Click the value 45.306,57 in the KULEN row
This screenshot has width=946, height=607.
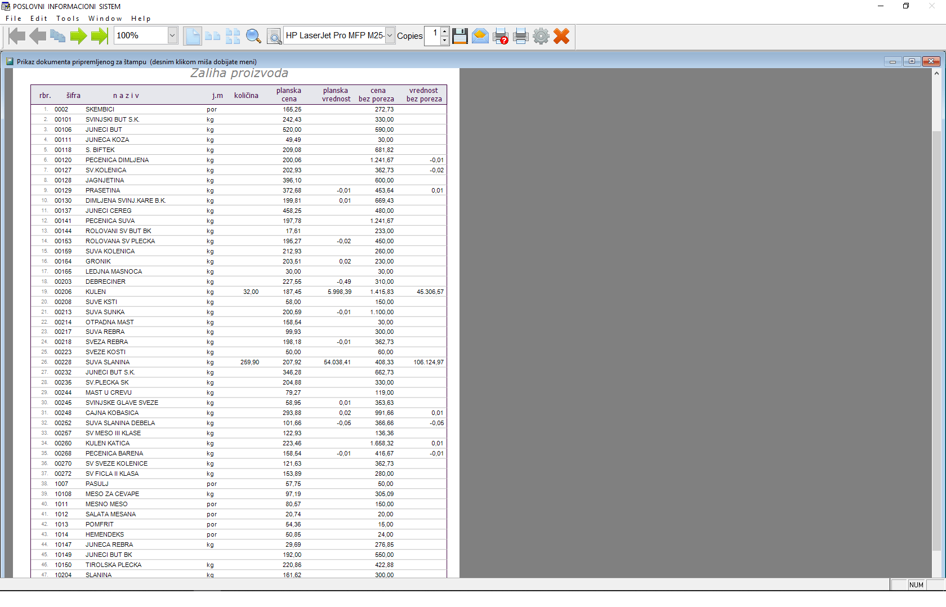(430, 292)
